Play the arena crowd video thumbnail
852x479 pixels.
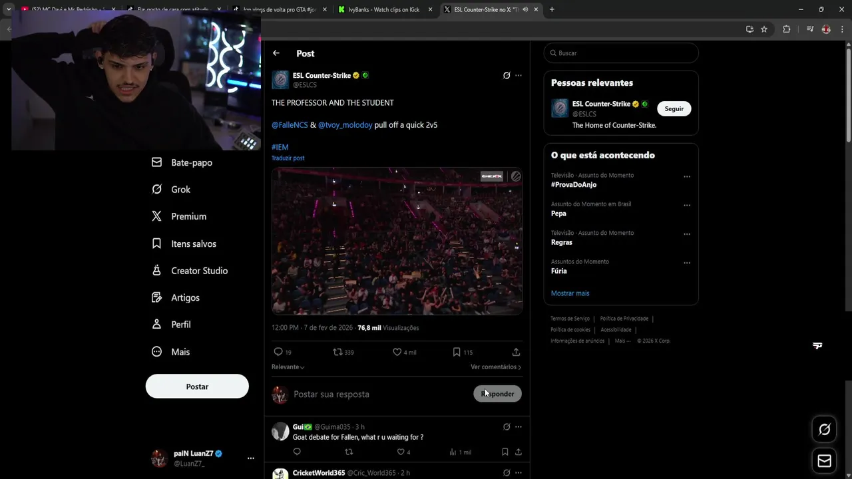click(397, 241)
